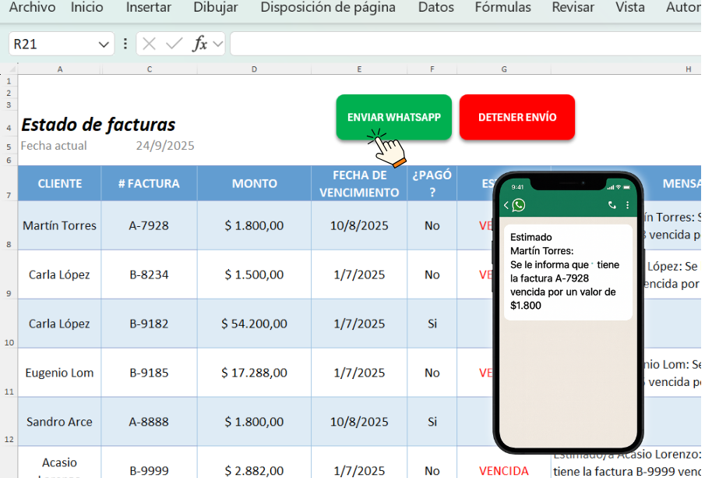Open the Disposición de página tab
Viewport: 705px width, 478px height.
tap(328, 8)
